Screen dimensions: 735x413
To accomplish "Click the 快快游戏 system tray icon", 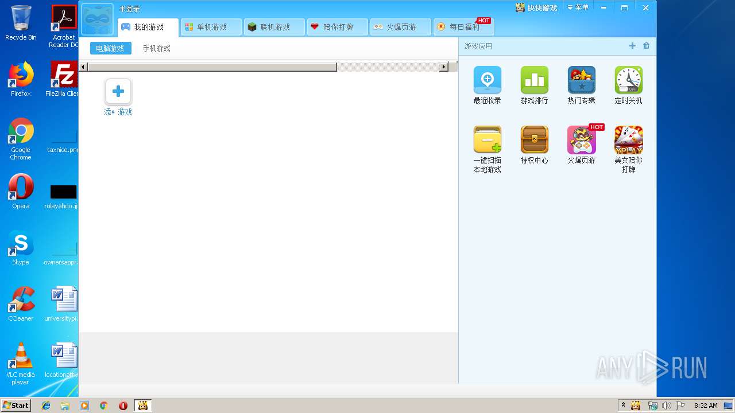I will click(x=636, y=406).
